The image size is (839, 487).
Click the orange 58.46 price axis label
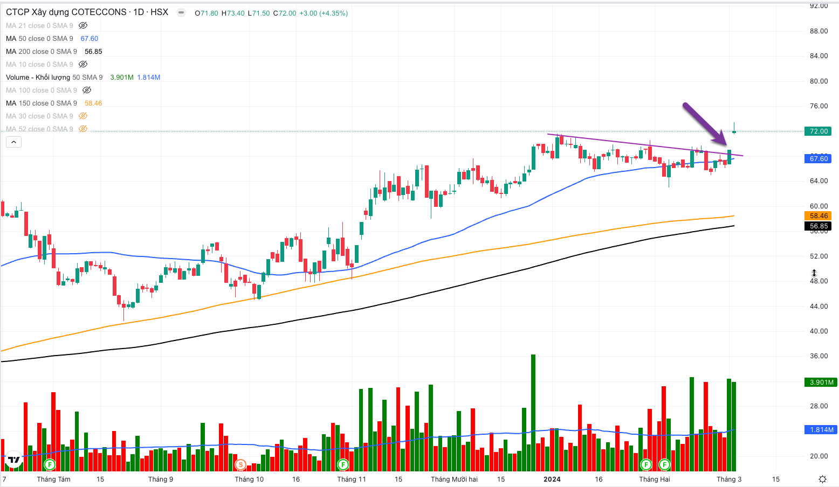tap(818, 215)
